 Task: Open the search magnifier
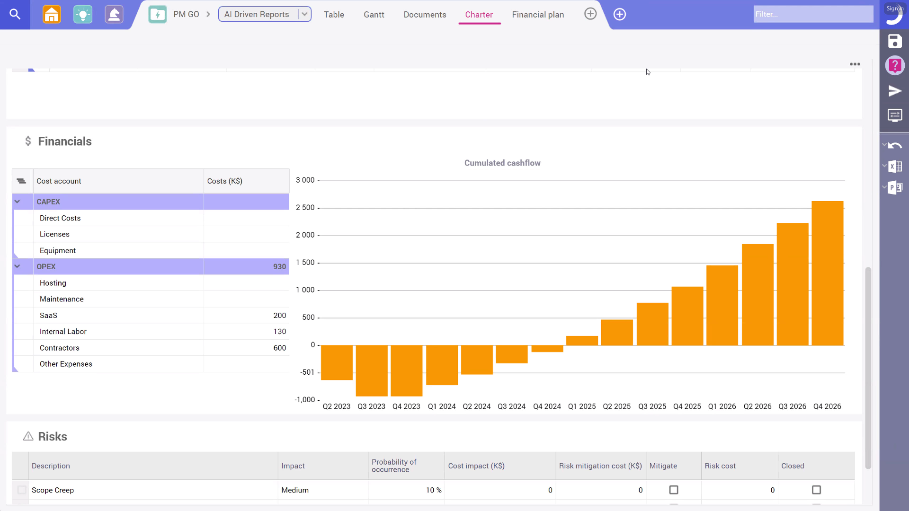pyautogui.click(x=15, y=14)
